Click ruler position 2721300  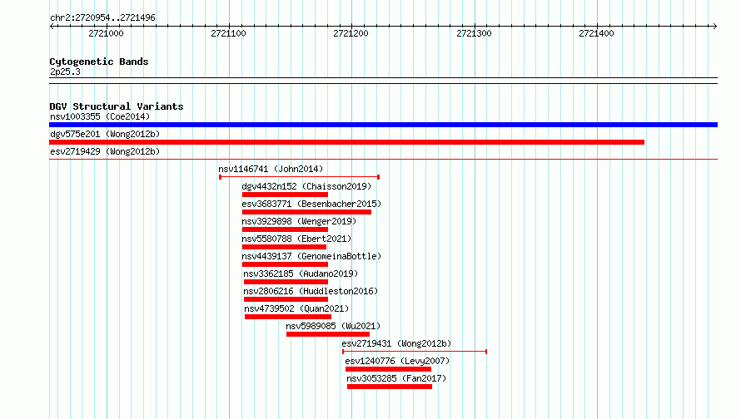click(x=474, y=33)
